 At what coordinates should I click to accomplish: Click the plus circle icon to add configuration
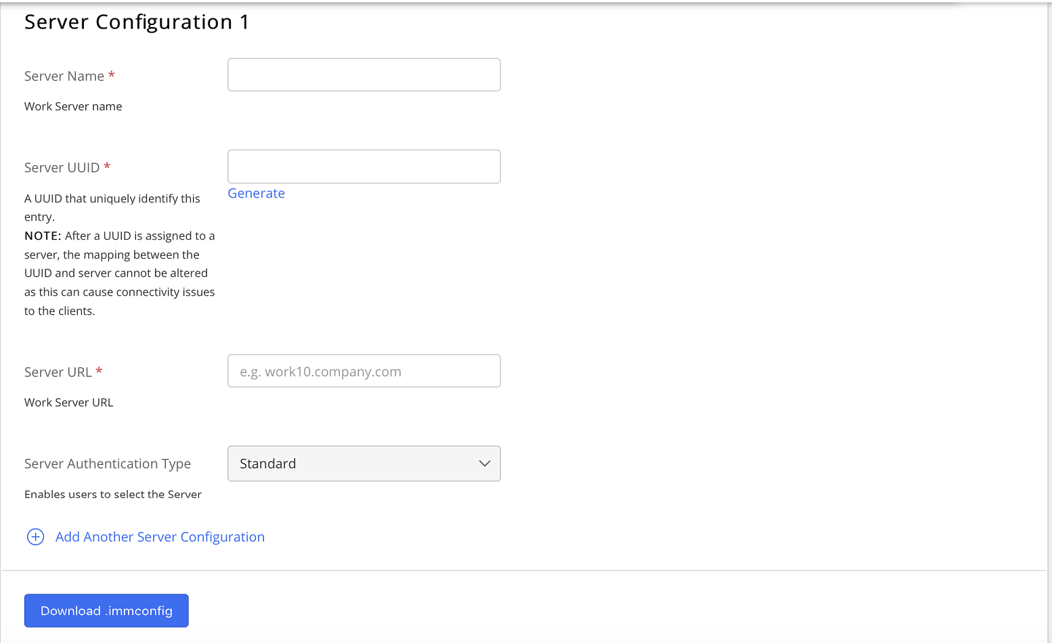tap(35, 537)
